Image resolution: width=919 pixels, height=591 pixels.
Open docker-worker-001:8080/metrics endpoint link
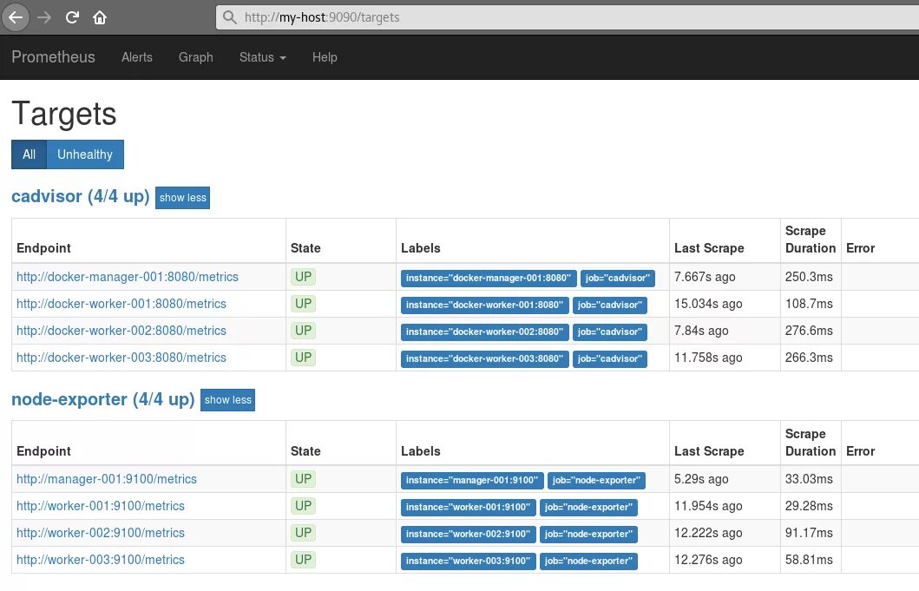click(x=121, y=304)
